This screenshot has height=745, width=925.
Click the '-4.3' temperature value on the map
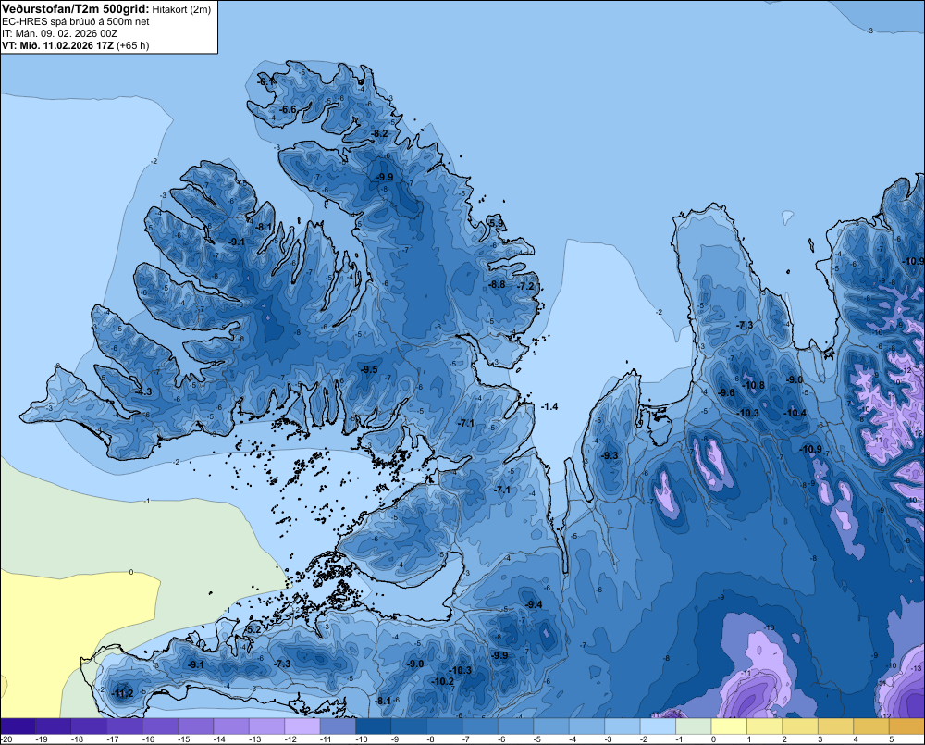[x=143, y=392]
